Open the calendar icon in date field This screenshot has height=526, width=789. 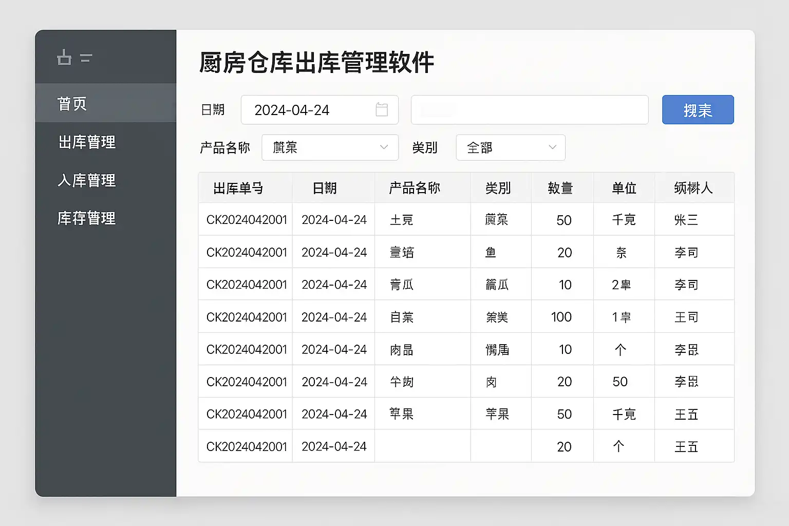[x=382, y=110]
